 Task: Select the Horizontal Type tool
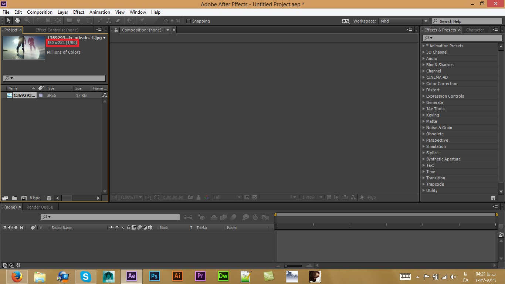(88, 21)
